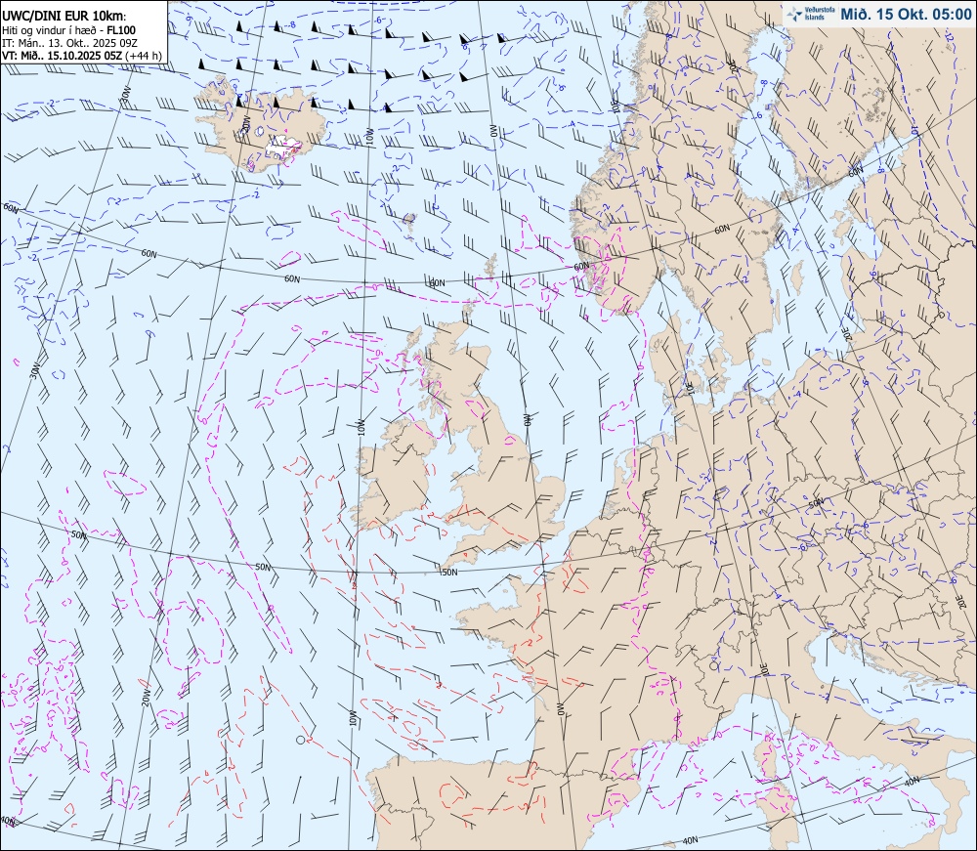Click the 20W label over western Iceland
Screen dimensions: 977x851
245,124
